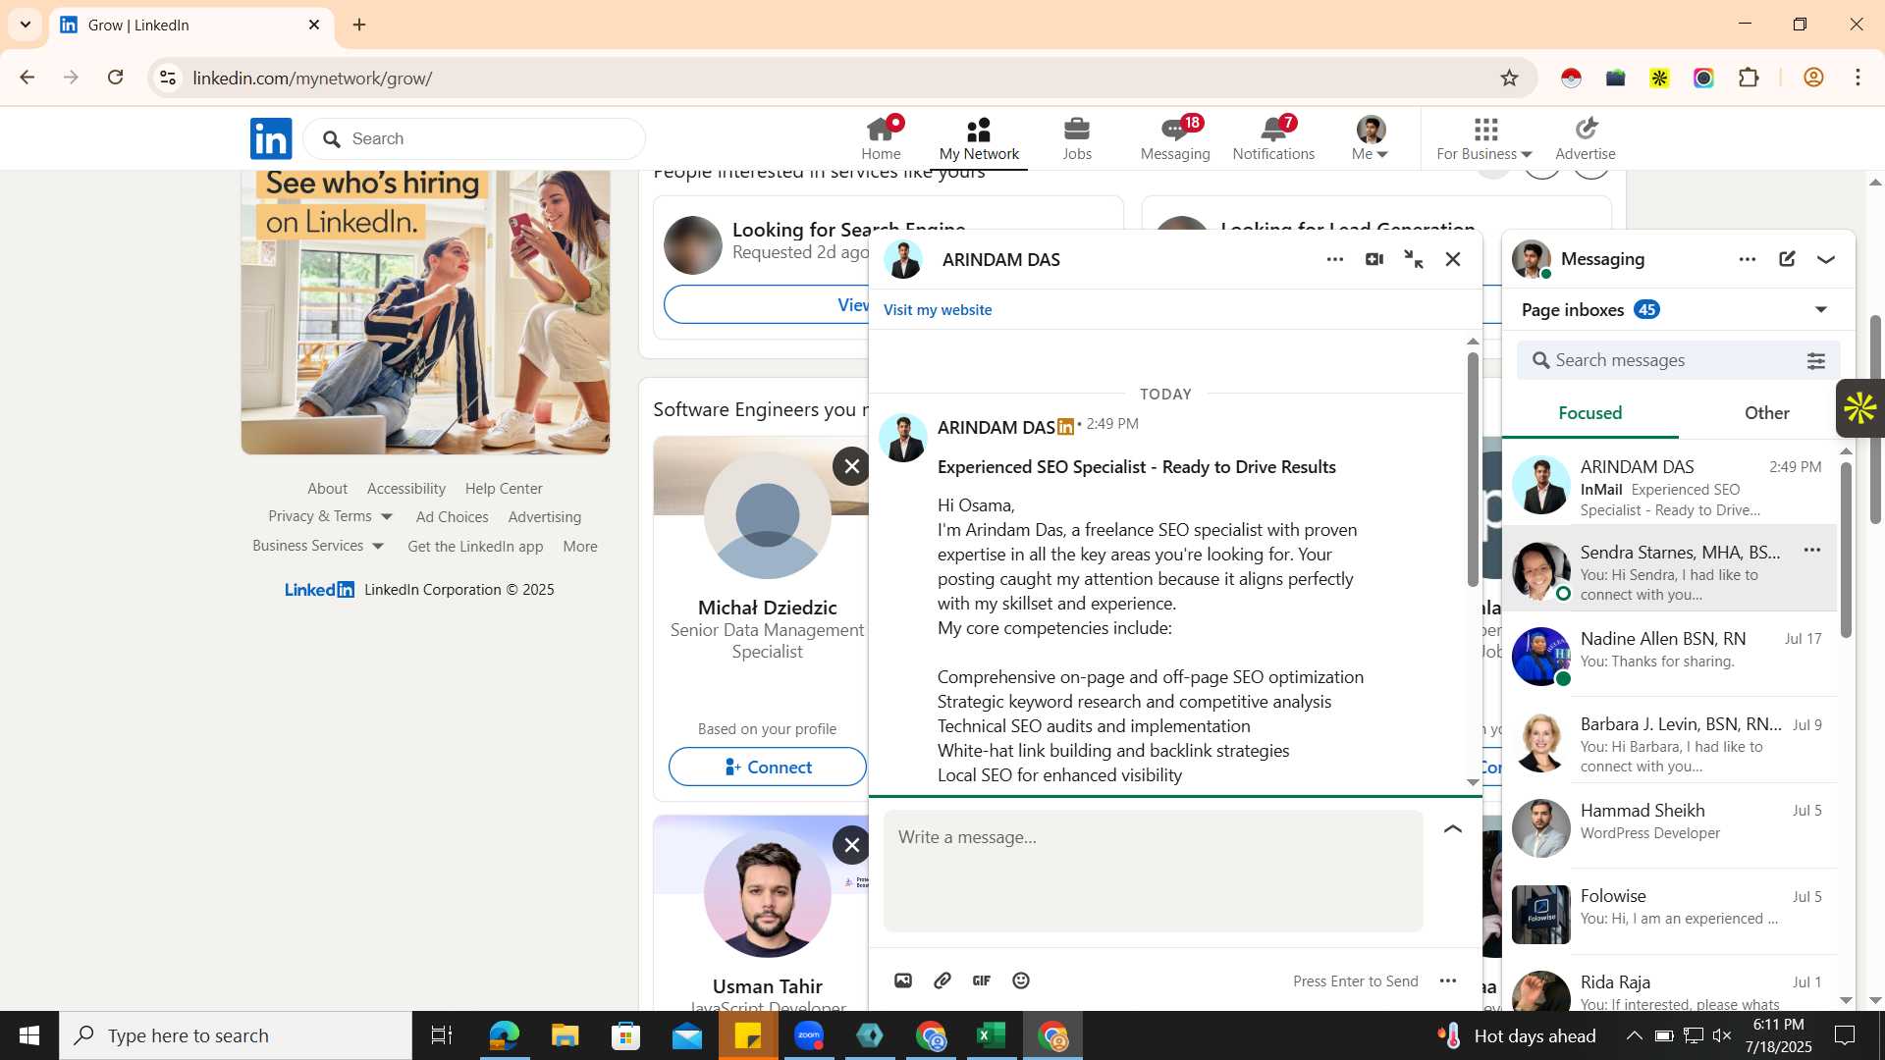Open send options three dots
1885x1060 pixels.
click(x=1448, y=980)
